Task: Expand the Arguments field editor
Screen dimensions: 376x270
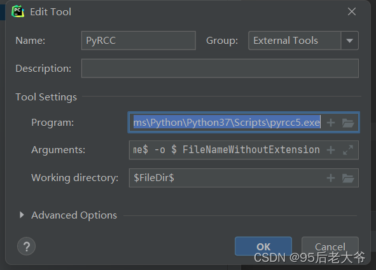Action: [348, 150]
